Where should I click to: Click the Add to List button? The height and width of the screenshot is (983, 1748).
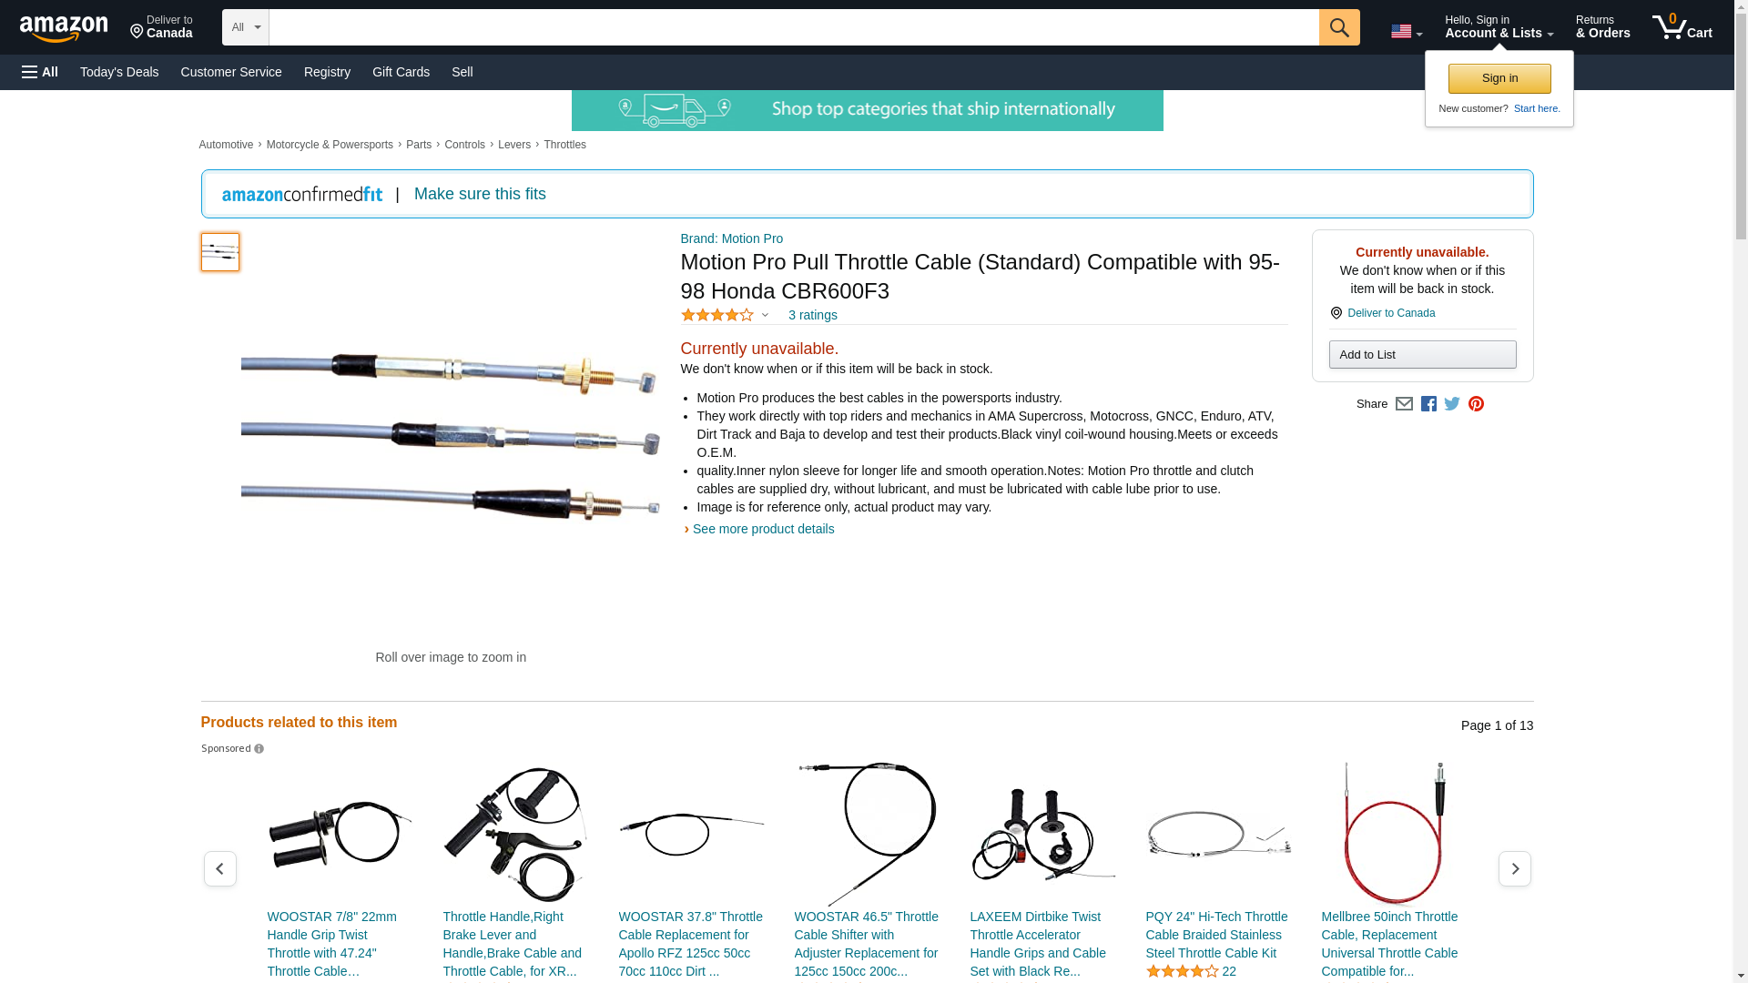click(x=1422, y=354)
